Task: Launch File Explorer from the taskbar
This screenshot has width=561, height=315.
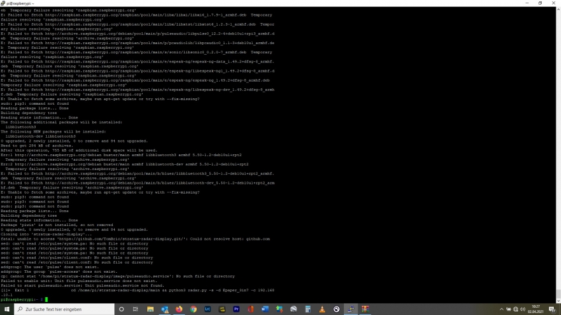Action: tap(150, 309)
